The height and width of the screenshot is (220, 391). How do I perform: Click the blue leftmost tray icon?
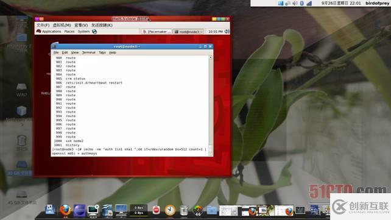point(281,3)
